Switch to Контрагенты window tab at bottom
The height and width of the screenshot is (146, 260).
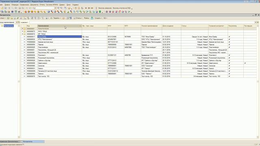(x=32, y=142)
